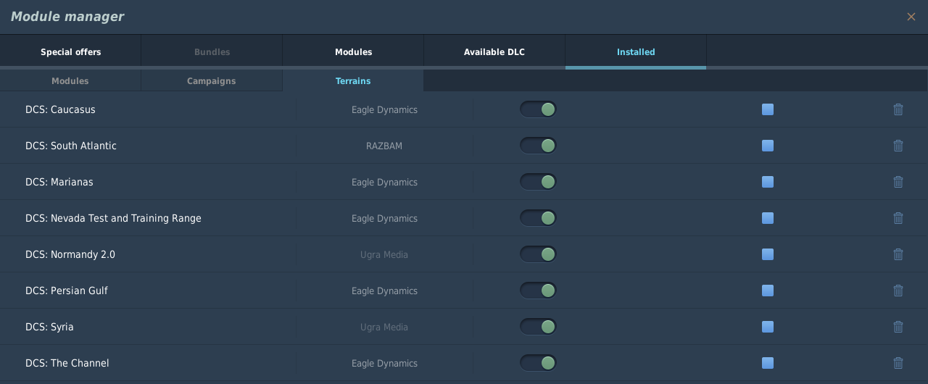Uncheck the blue checkbox for Caucasus
928x384 pixels.
(x=768, y=109)
